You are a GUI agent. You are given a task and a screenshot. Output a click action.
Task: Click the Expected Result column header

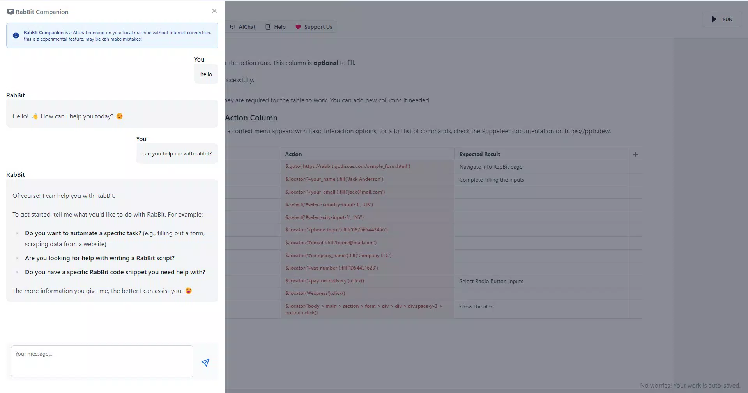coord(541,154)
